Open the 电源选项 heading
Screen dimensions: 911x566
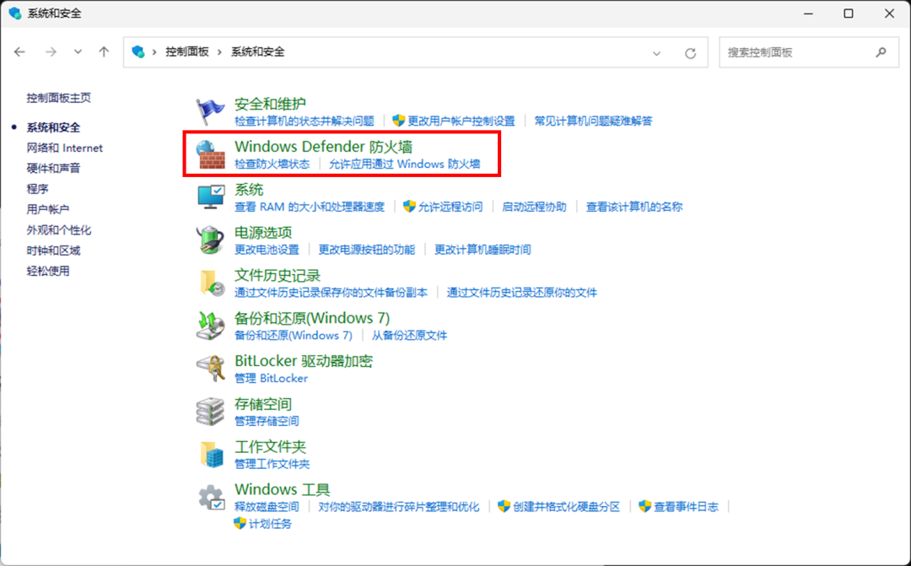click(263, 233)
